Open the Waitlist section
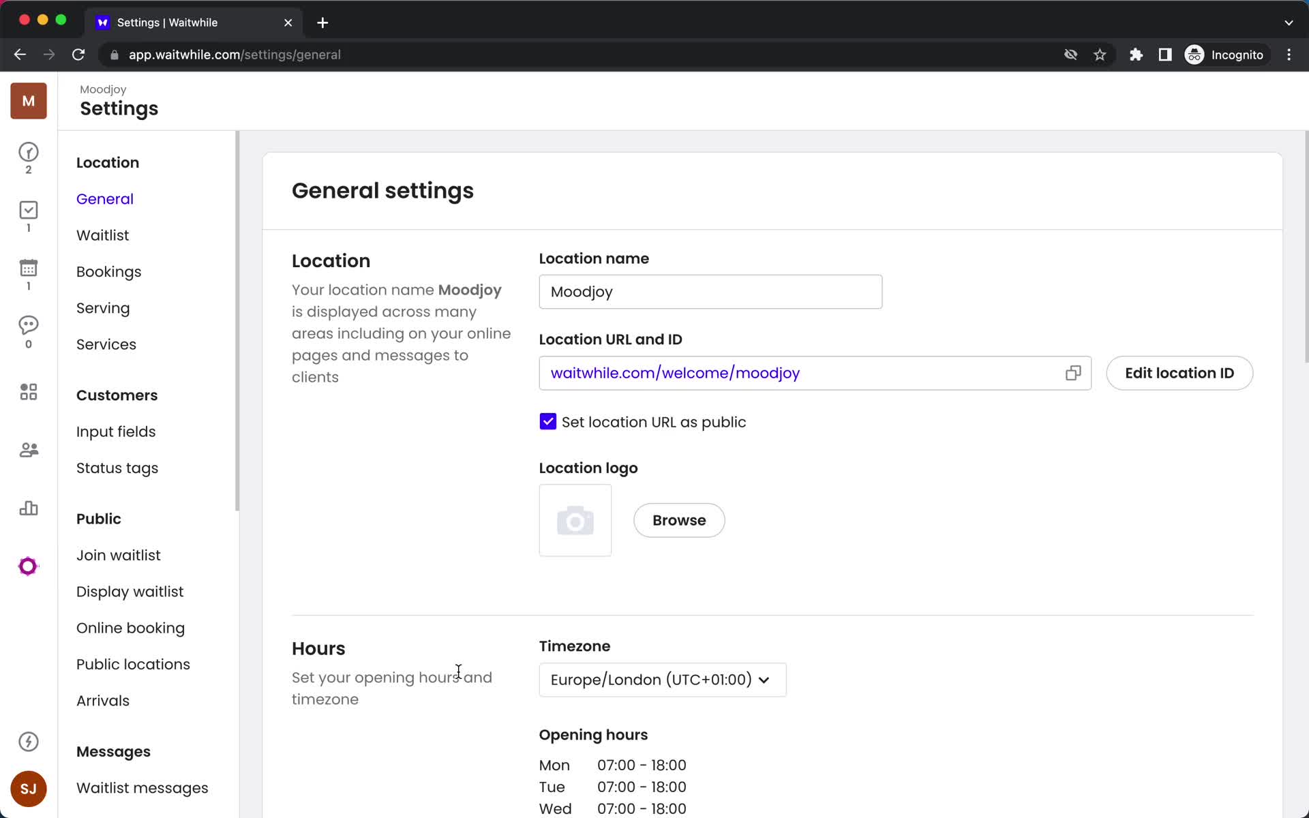1309x818 pixels. point(103,234)
